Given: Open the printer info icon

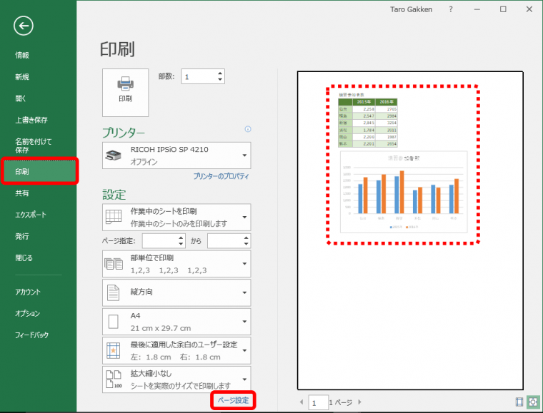Looking at the screenshot, I should pyautogui.click(x=248, y=129).
